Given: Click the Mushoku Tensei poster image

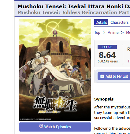Looking at the screenshot, I should pyautogui.click(x=55, y=70).
